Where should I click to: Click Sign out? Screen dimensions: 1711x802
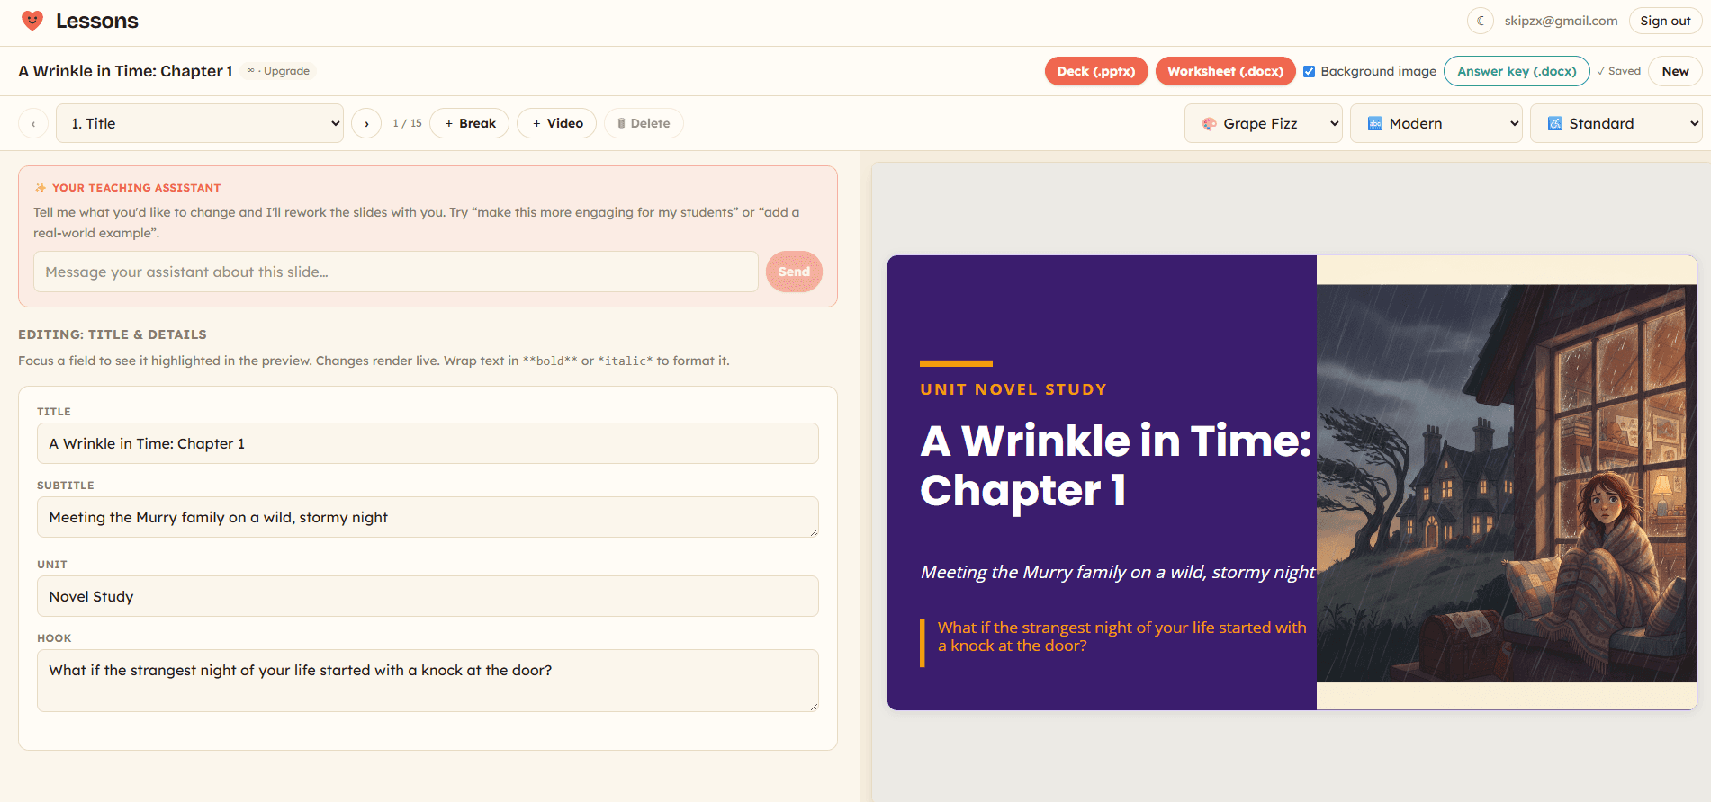pos(1665,21)
